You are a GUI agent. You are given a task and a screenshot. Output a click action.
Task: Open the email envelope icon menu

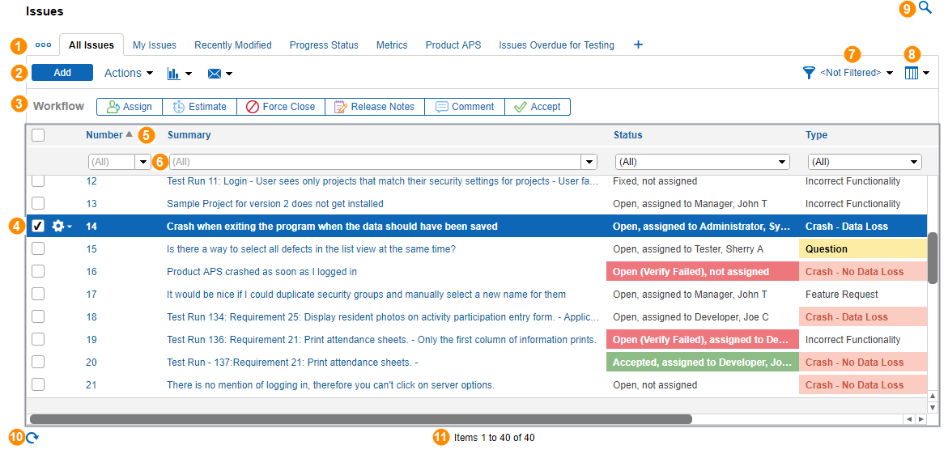pos(215,74)
